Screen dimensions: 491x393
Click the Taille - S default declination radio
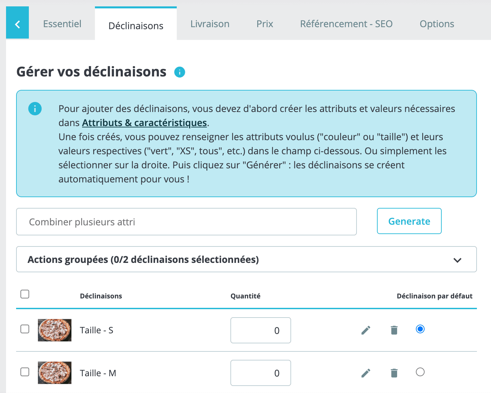coord(420,329)
